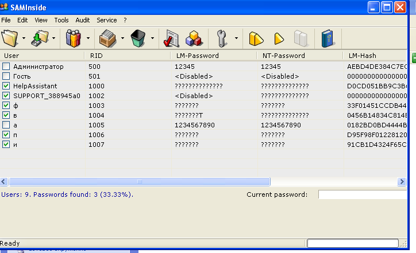Click the export folder with green arrow icon
The image size is (416, 253).
[40, 38]
